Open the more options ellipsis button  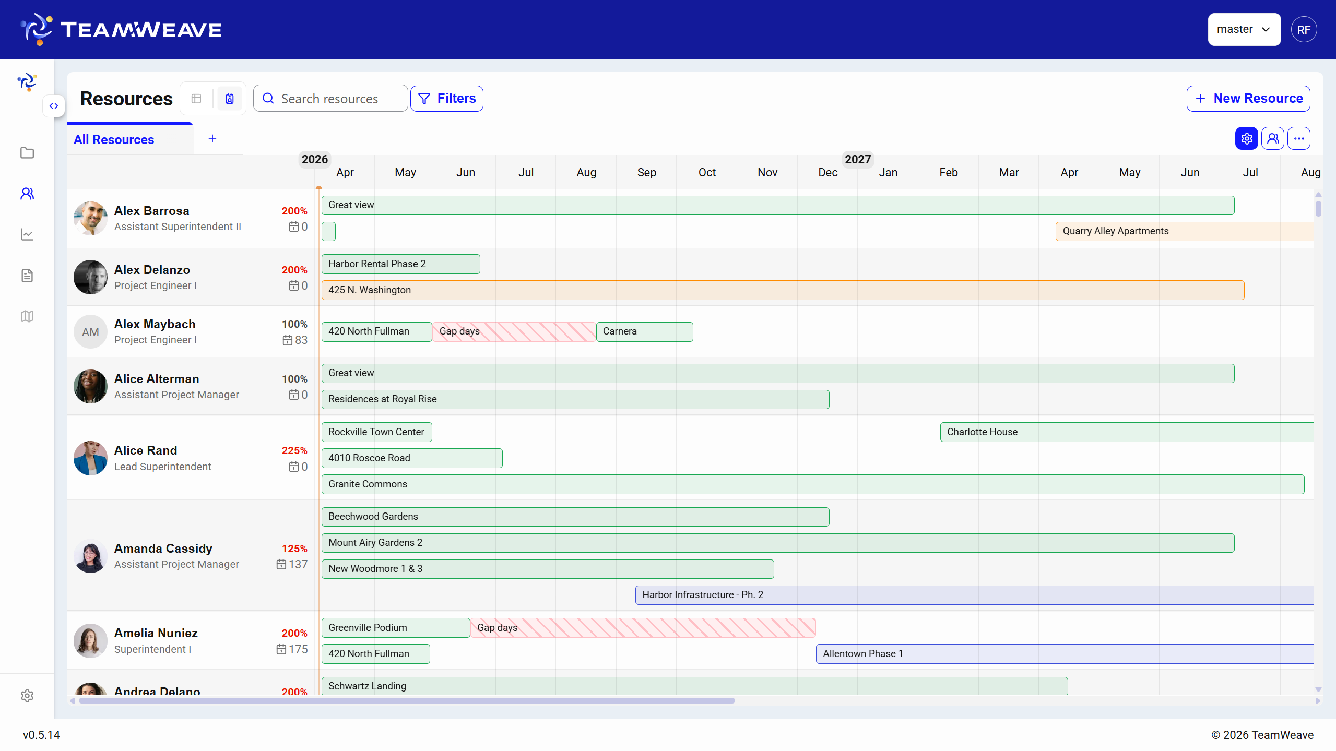[x=1299, y=138]
